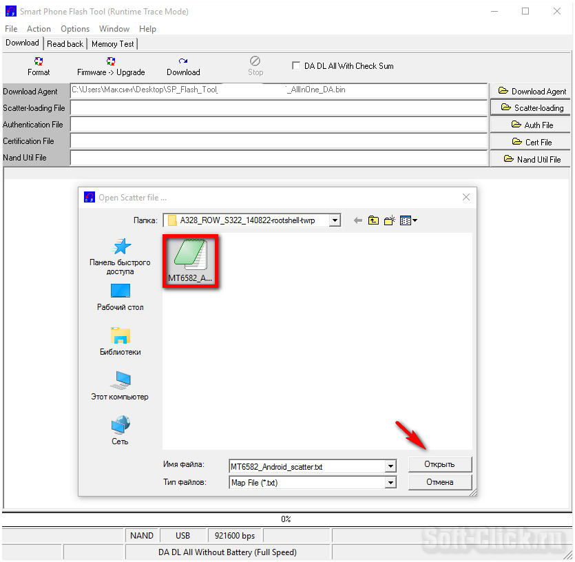The image size is (575, 562).
Task: Enable DA DL All With Check Sum
Action: pyautogui.click(x=297, y=66)
